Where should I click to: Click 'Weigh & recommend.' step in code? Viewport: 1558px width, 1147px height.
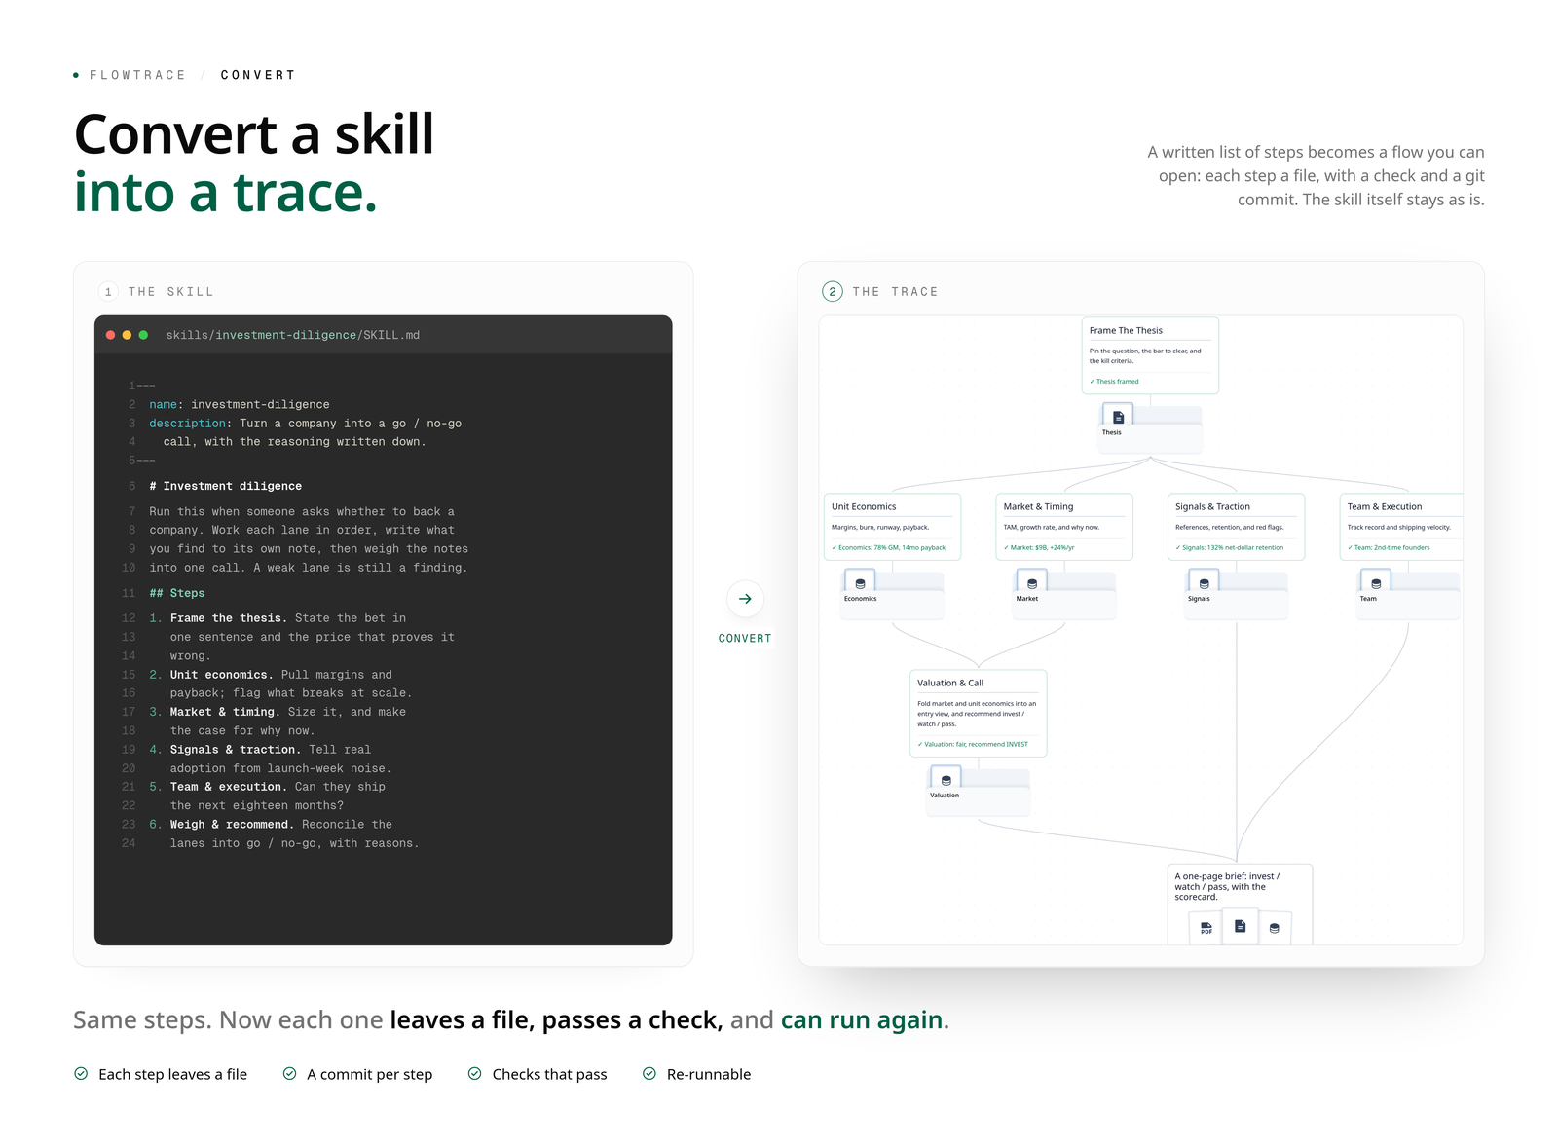[232, 825]
